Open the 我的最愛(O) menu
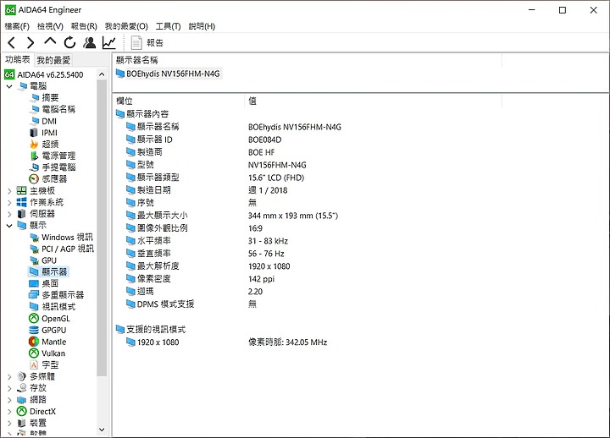Viewport: 610px width, 438px height. pos(126,26)
